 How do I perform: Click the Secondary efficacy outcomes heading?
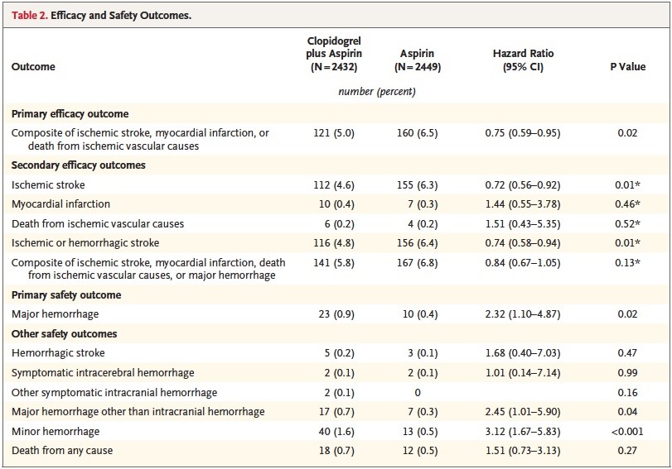click(79, 165)
